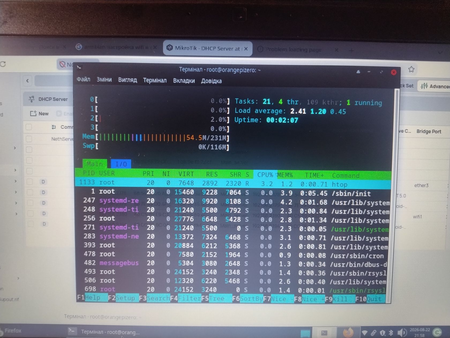Tick the checkbox beside the Comment column header

[29, 127]
